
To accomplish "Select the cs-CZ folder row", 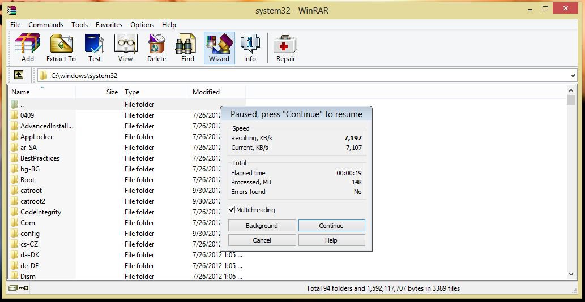I will [x=126, y=244].
